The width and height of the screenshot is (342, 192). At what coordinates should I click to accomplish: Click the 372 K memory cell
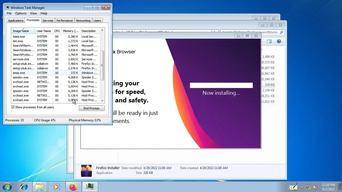[74, 73]
